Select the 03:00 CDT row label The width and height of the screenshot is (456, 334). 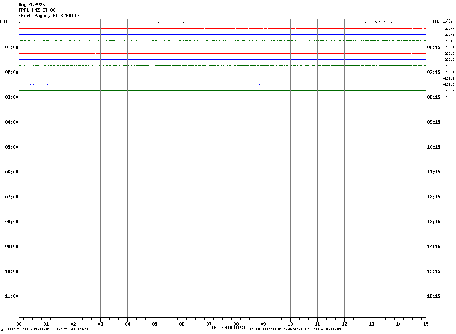click(12, 97)
